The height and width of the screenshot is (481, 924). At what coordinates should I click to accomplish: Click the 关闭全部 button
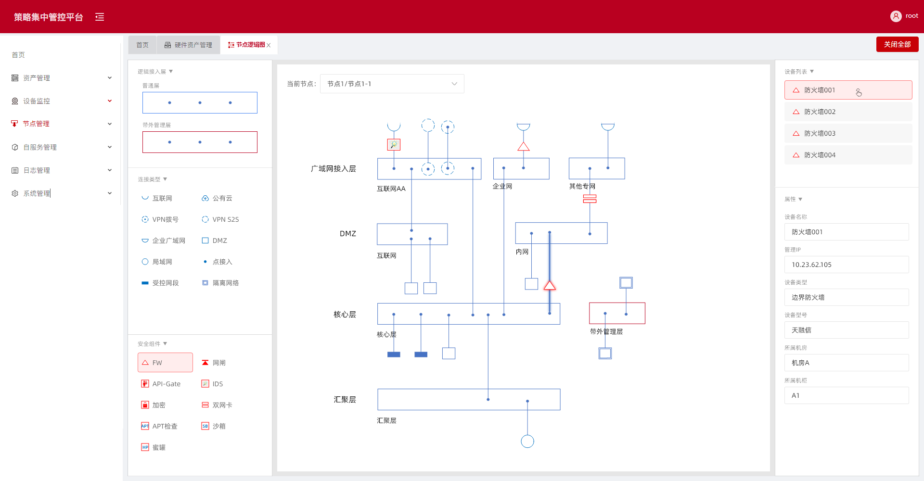click(897, 44)
